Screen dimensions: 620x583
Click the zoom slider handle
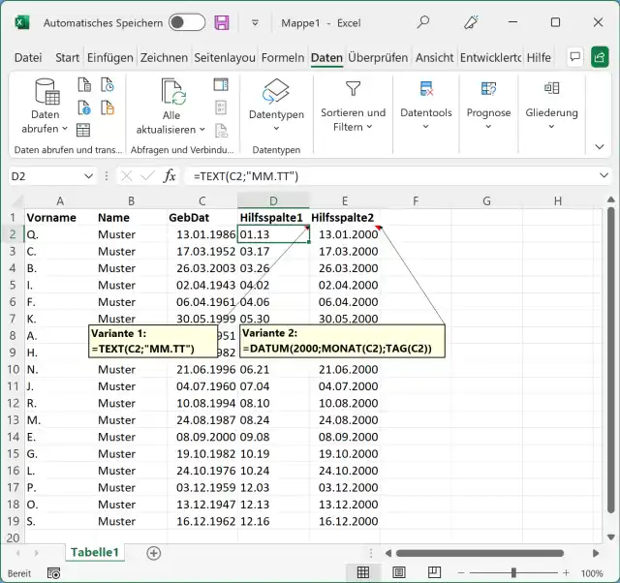pyautogui.click(x=513, y=572)
